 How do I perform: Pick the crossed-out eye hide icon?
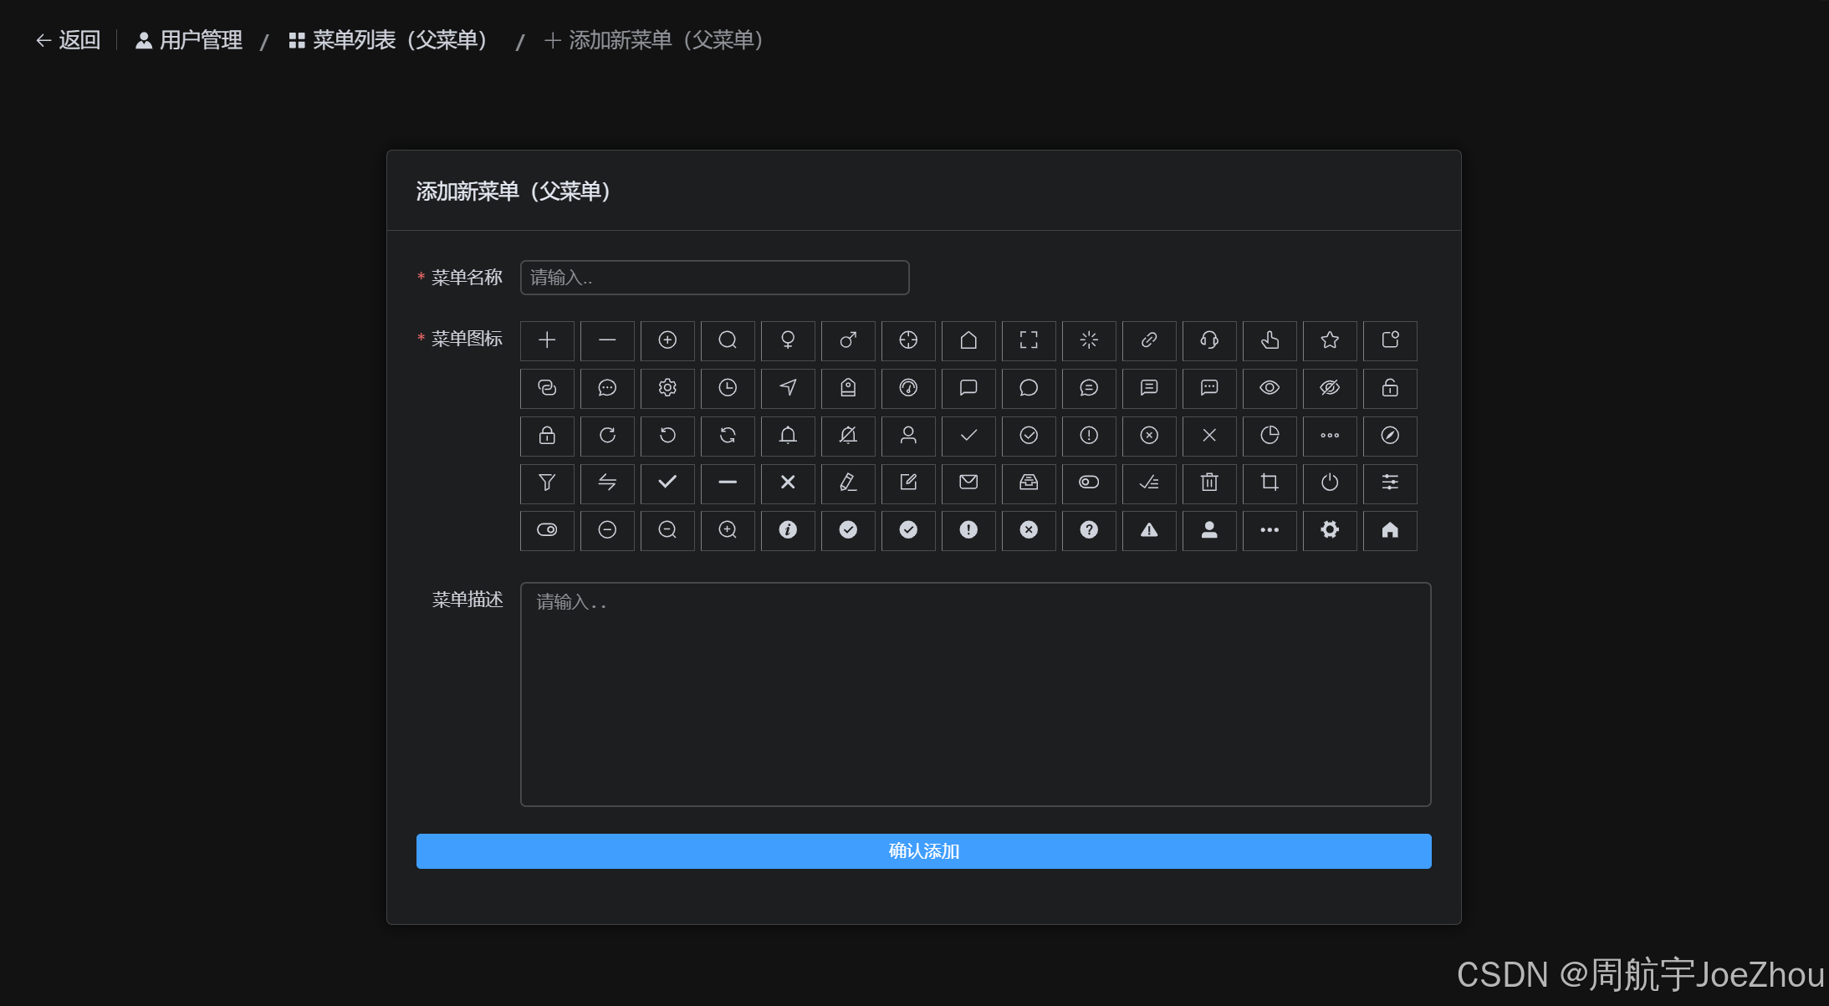[1330, 388]
